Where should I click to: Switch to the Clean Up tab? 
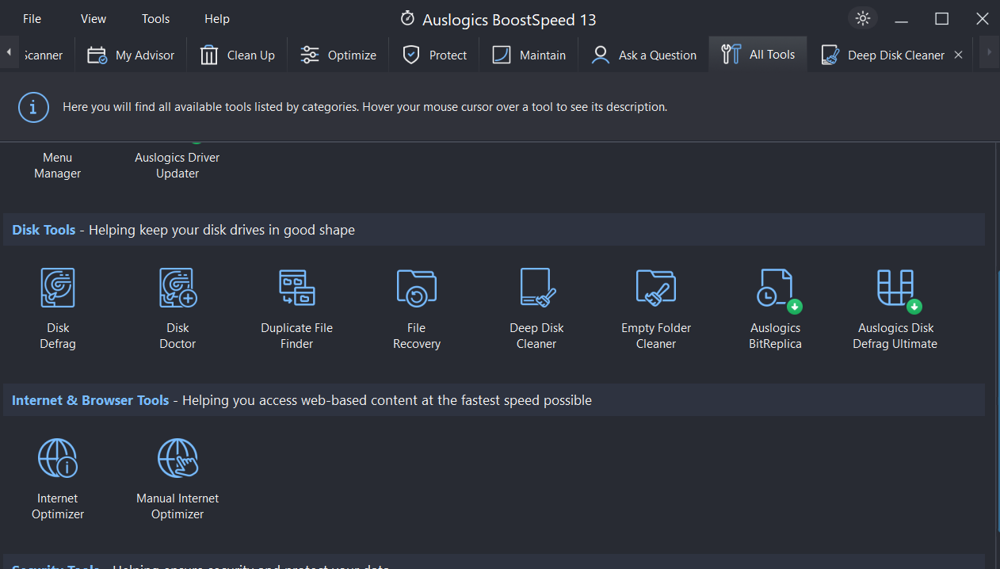coord(237,55)
